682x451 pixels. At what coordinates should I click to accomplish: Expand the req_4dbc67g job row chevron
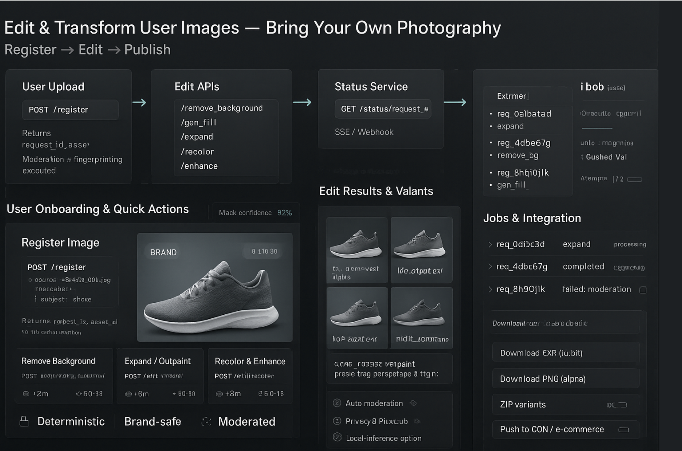click(490, 267)
